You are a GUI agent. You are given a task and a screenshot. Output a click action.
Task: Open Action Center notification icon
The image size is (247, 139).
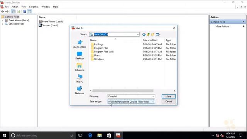[x=240, y=136]
